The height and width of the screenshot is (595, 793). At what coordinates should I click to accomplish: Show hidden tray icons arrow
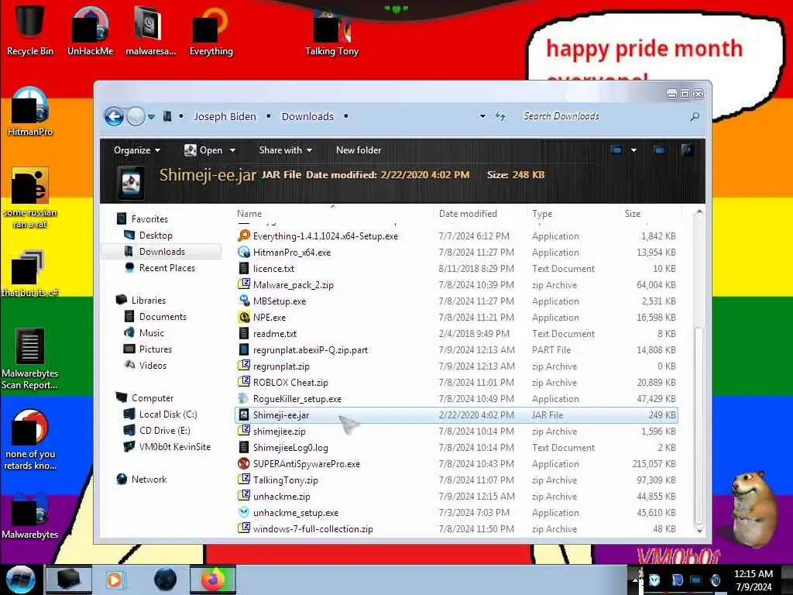pos(635,580)
